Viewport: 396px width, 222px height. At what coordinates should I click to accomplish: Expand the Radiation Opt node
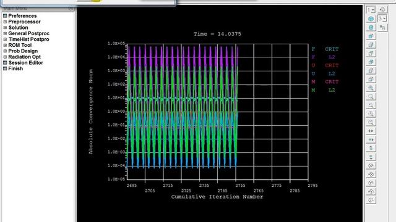(5, 57)
